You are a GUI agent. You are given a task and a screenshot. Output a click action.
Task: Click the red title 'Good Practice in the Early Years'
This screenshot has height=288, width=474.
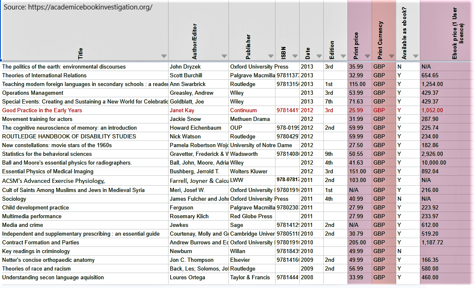tap(42, 111)
